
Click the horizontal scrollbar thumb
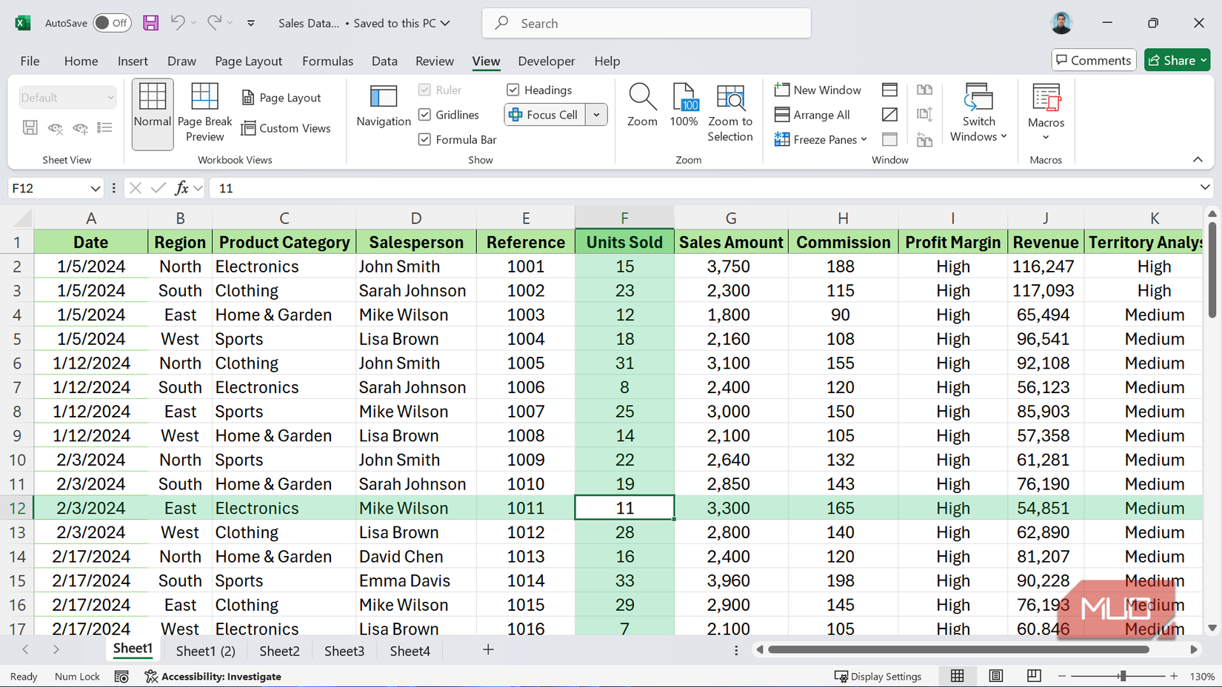958,649
